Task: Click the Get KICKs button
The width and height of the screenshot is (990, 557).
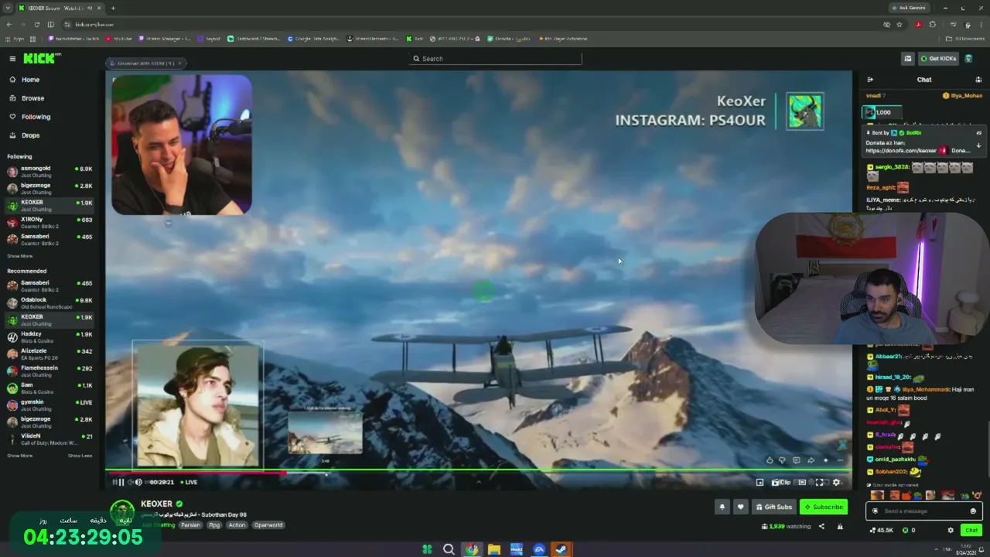Action: click(x=938, y=59)
